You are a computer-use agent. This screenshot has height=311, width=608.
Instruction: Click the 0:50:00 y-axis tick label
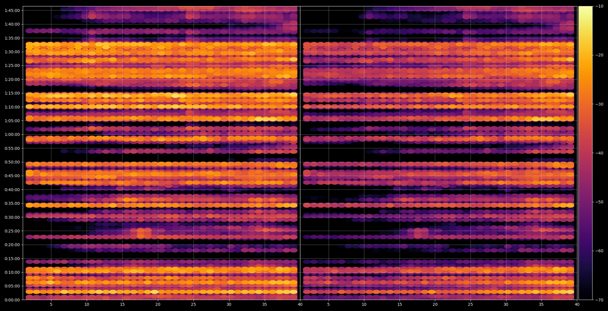click(12, 162)
